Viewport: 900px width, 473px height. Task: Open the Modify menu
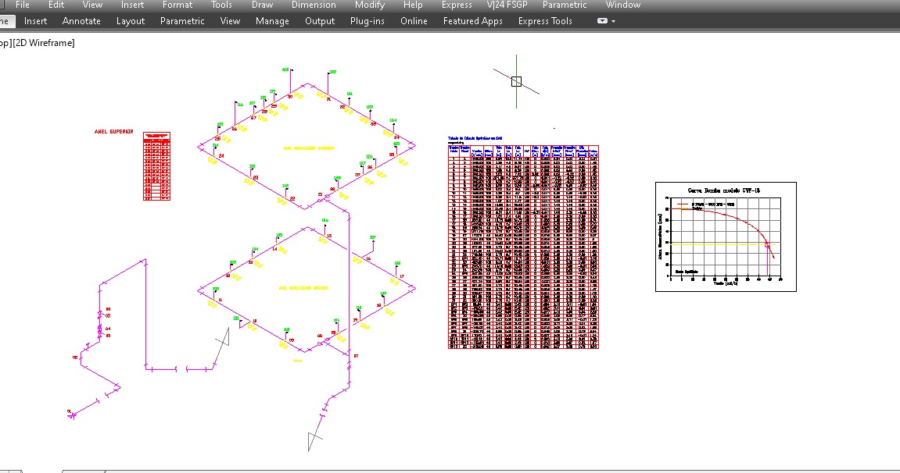[370, 5]
